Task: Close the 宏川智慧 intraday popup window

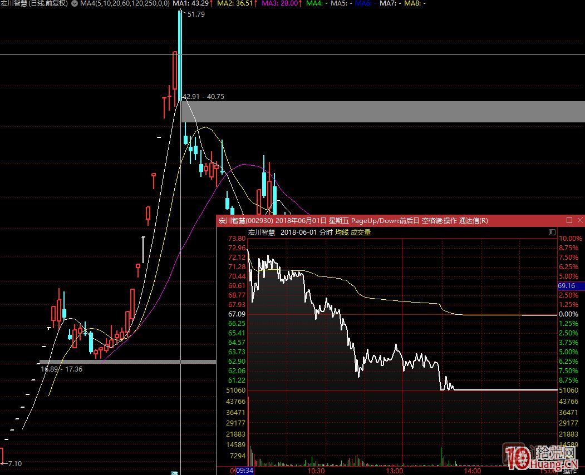Action: [580, 221]
